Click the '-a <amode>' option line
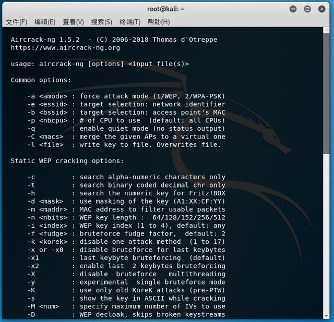The width and height of the screenshot is (334, 322). (x=126, y=96)
